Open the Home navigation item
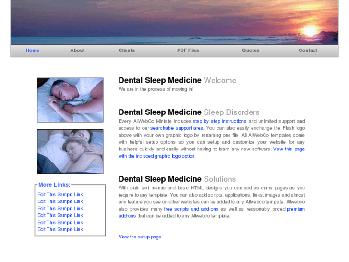349x262 pixels. point(33,50)
